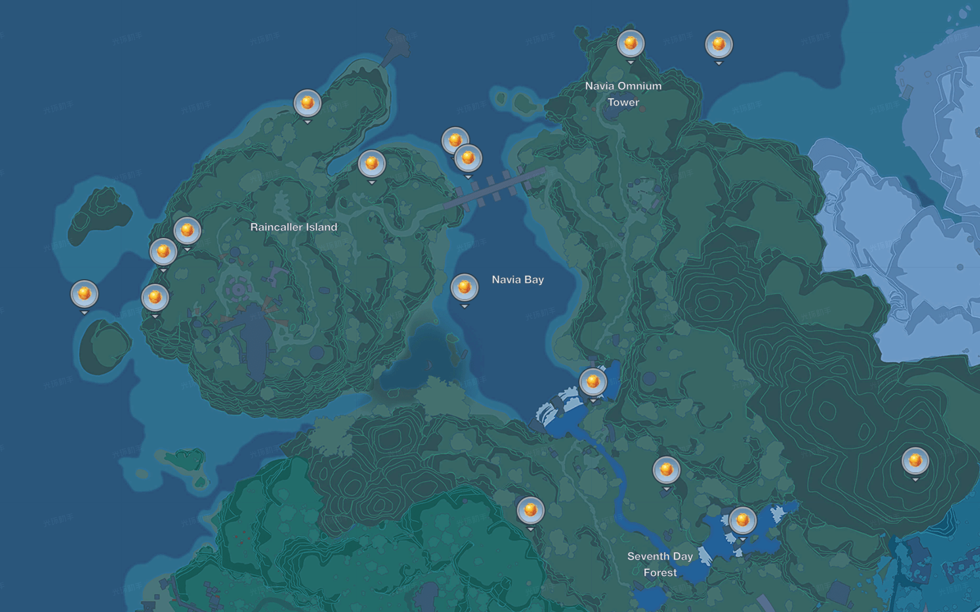Click the bridge between Raincaller Island and Navia
This screenshot has height=612, width=980.
494,188
